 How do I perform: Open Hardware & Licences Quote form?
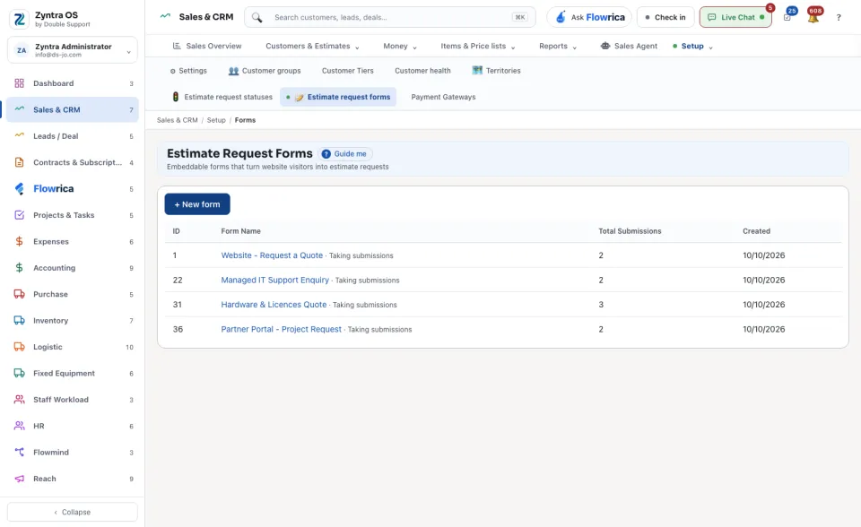click(274, 305)
